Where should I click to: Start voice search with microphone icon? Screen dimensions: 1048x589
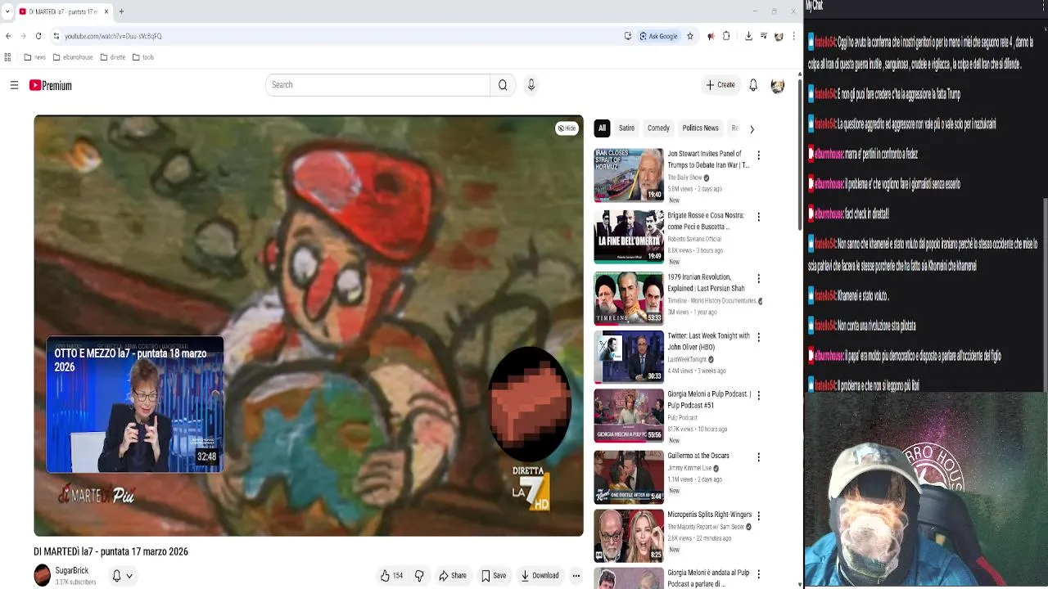tap(531, 85)
